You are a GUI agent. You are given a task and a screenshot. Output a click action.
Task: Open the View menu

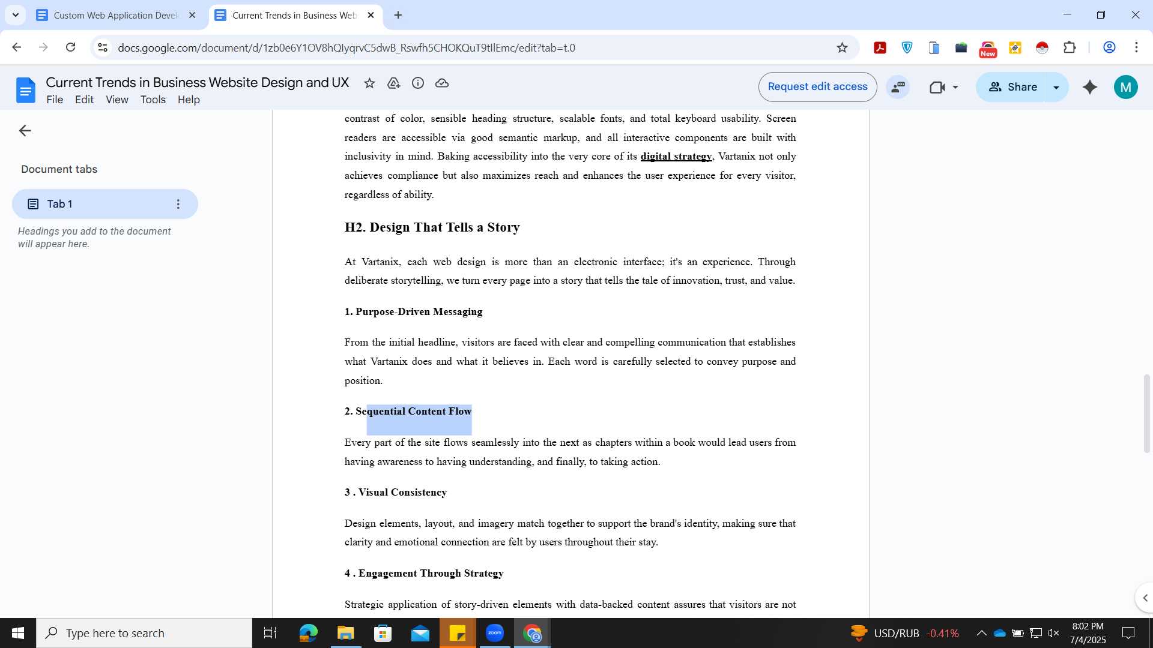pos(117,100)
